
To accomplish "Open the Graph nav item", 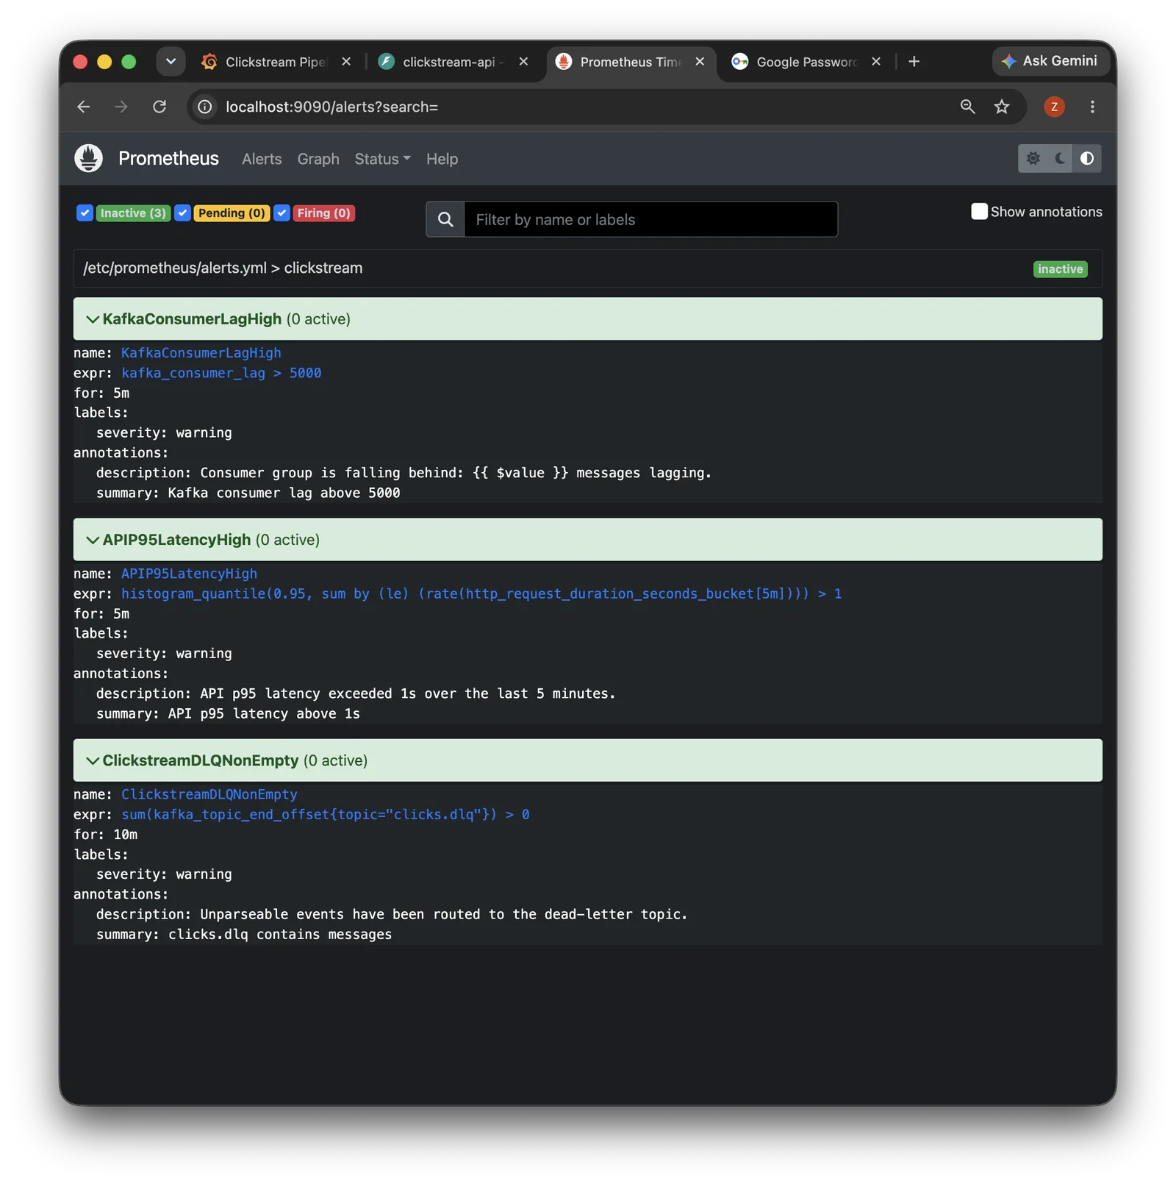I will pyautogui.click(x=318, y=159).
